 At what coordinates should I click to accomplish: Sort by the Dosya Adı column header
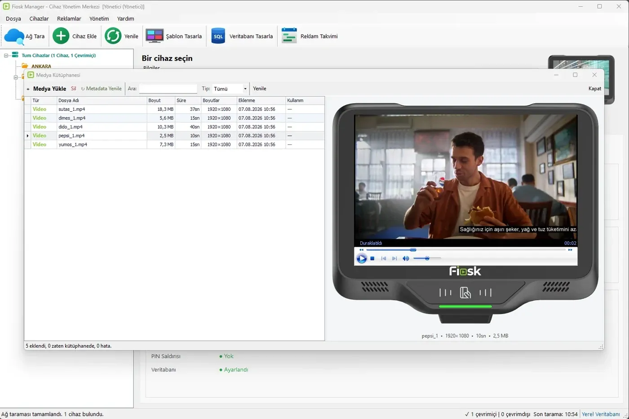pos(102,100)
